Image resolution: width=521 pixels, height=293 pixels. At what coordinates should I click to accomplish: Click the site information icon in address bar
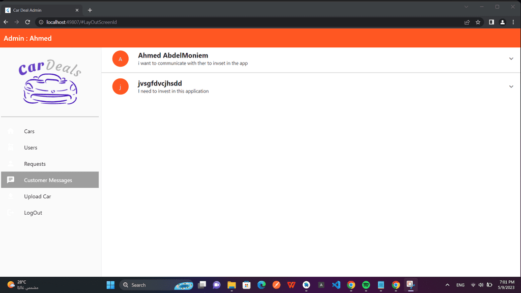pyautogui.click(x=41, y=22)
